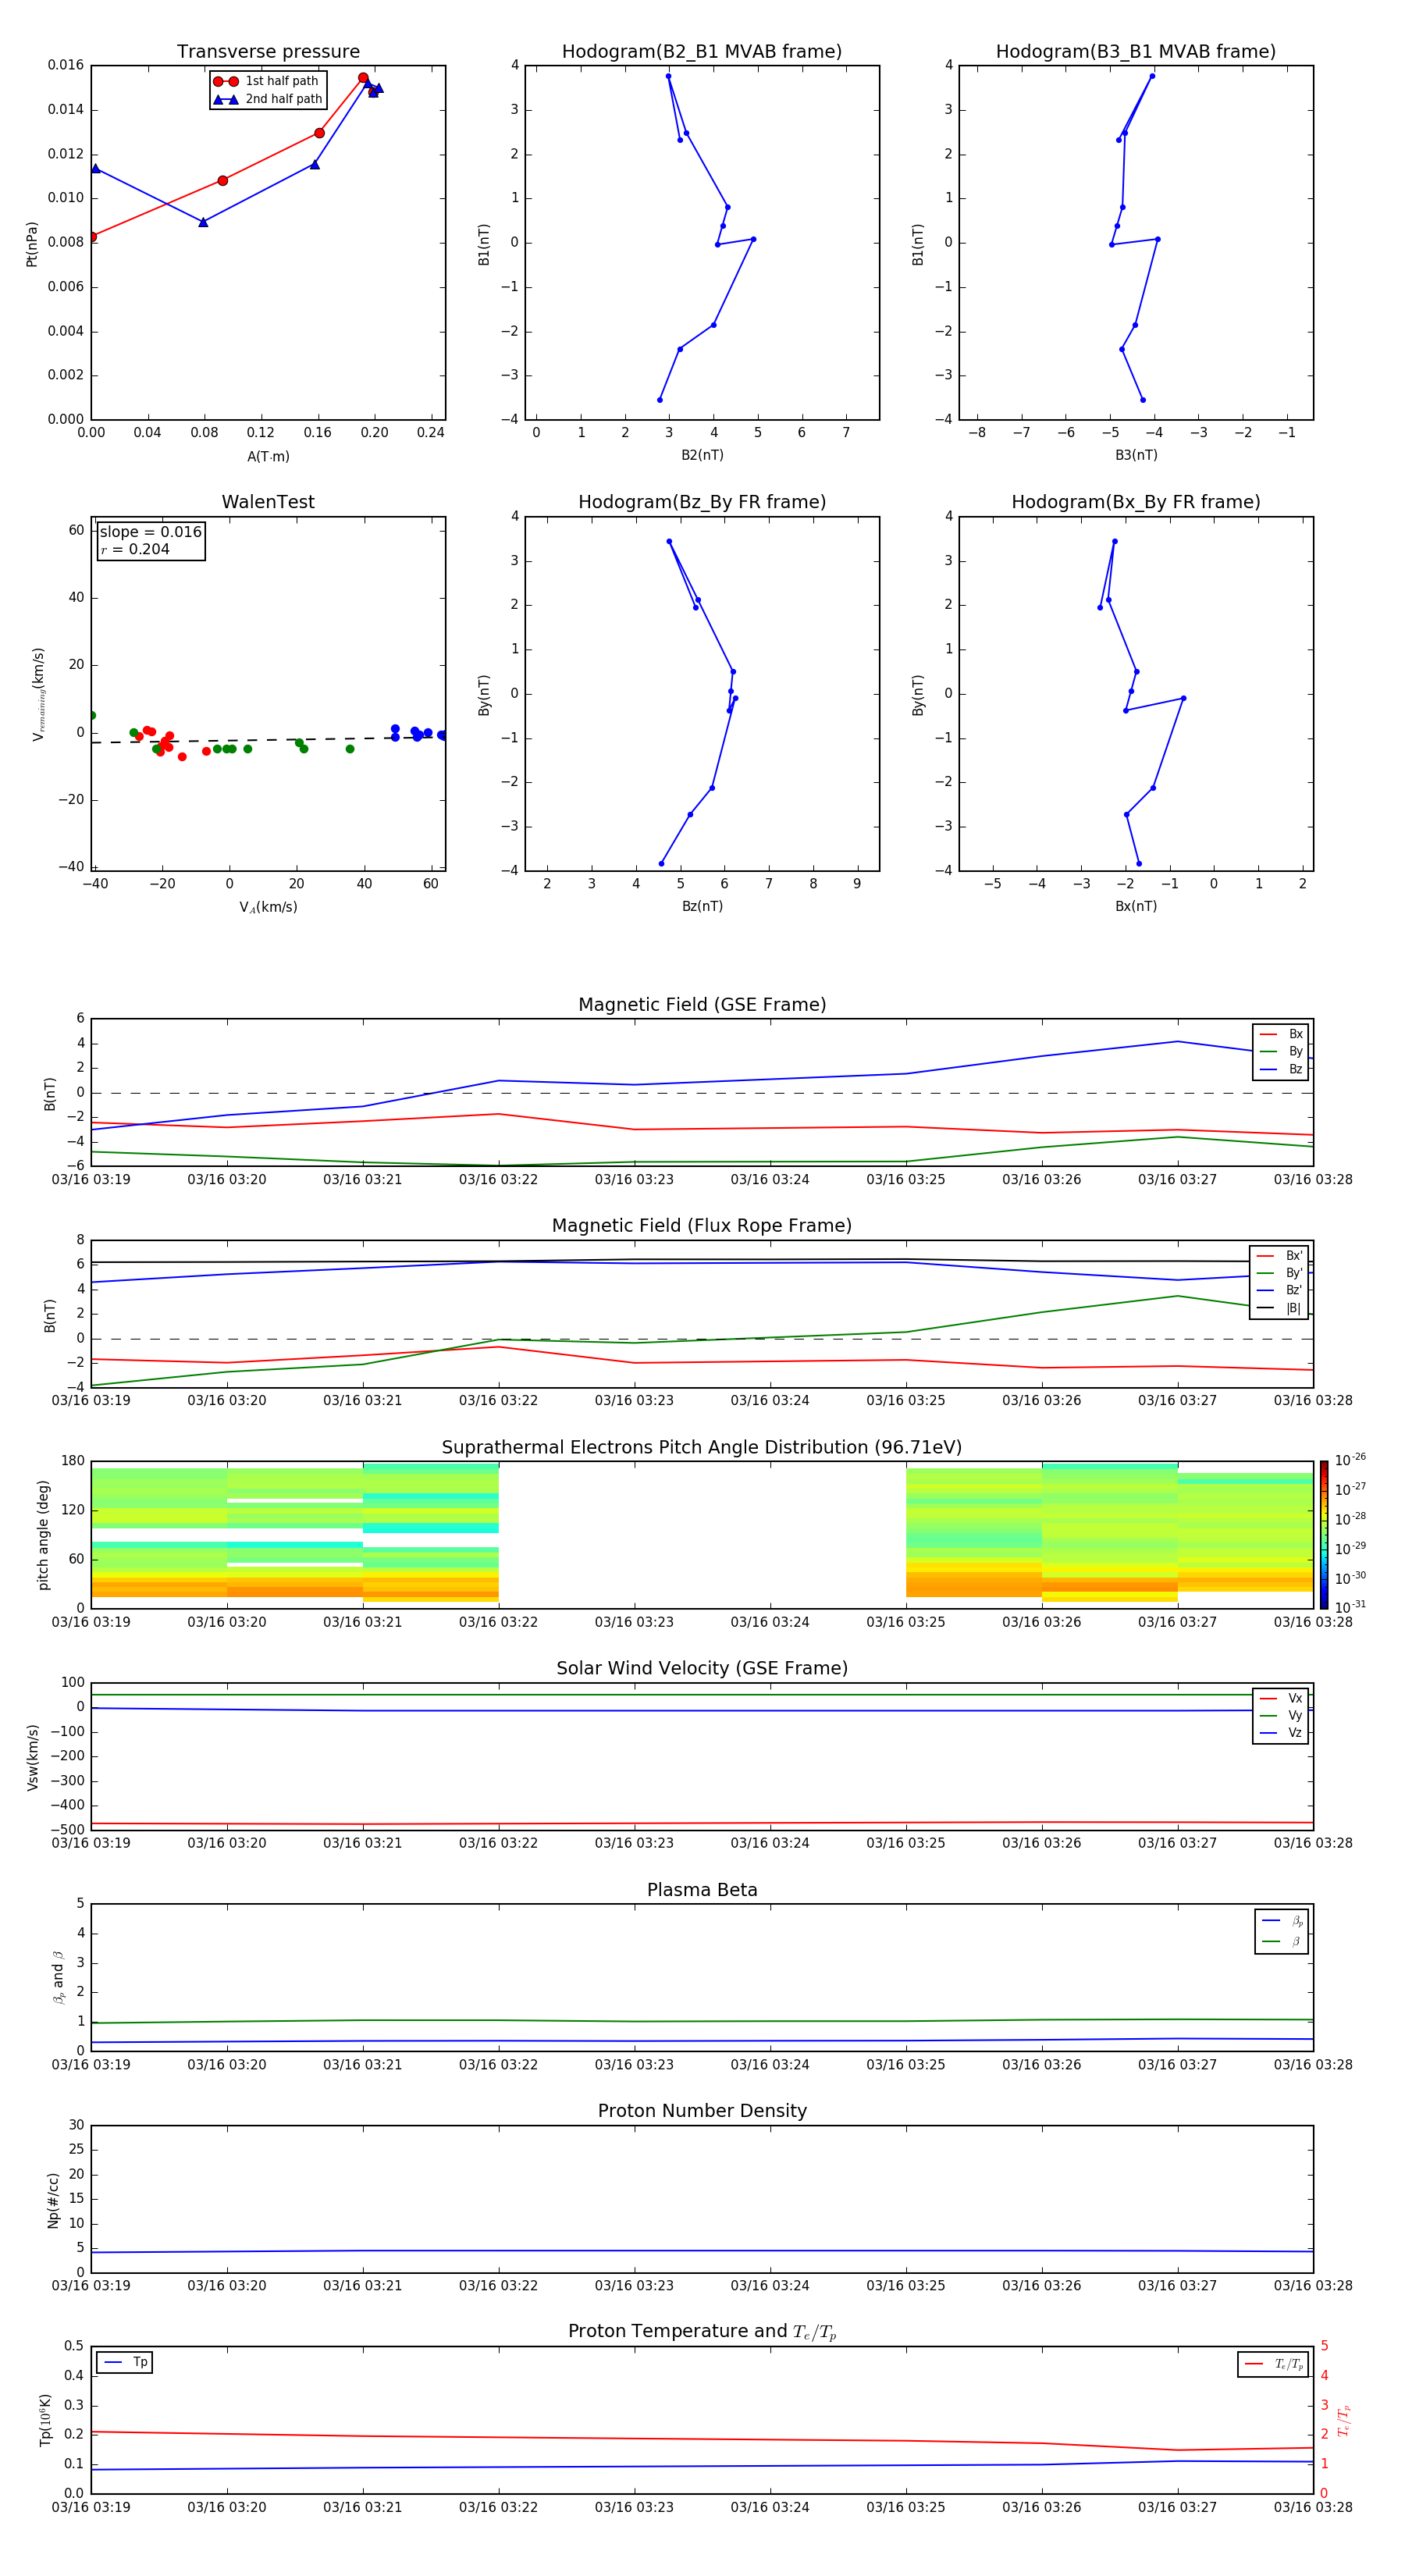Click the 'slope = 0.016' annotation
This screenshot has height=2576, width=1405.
click(x=151, y=532)
